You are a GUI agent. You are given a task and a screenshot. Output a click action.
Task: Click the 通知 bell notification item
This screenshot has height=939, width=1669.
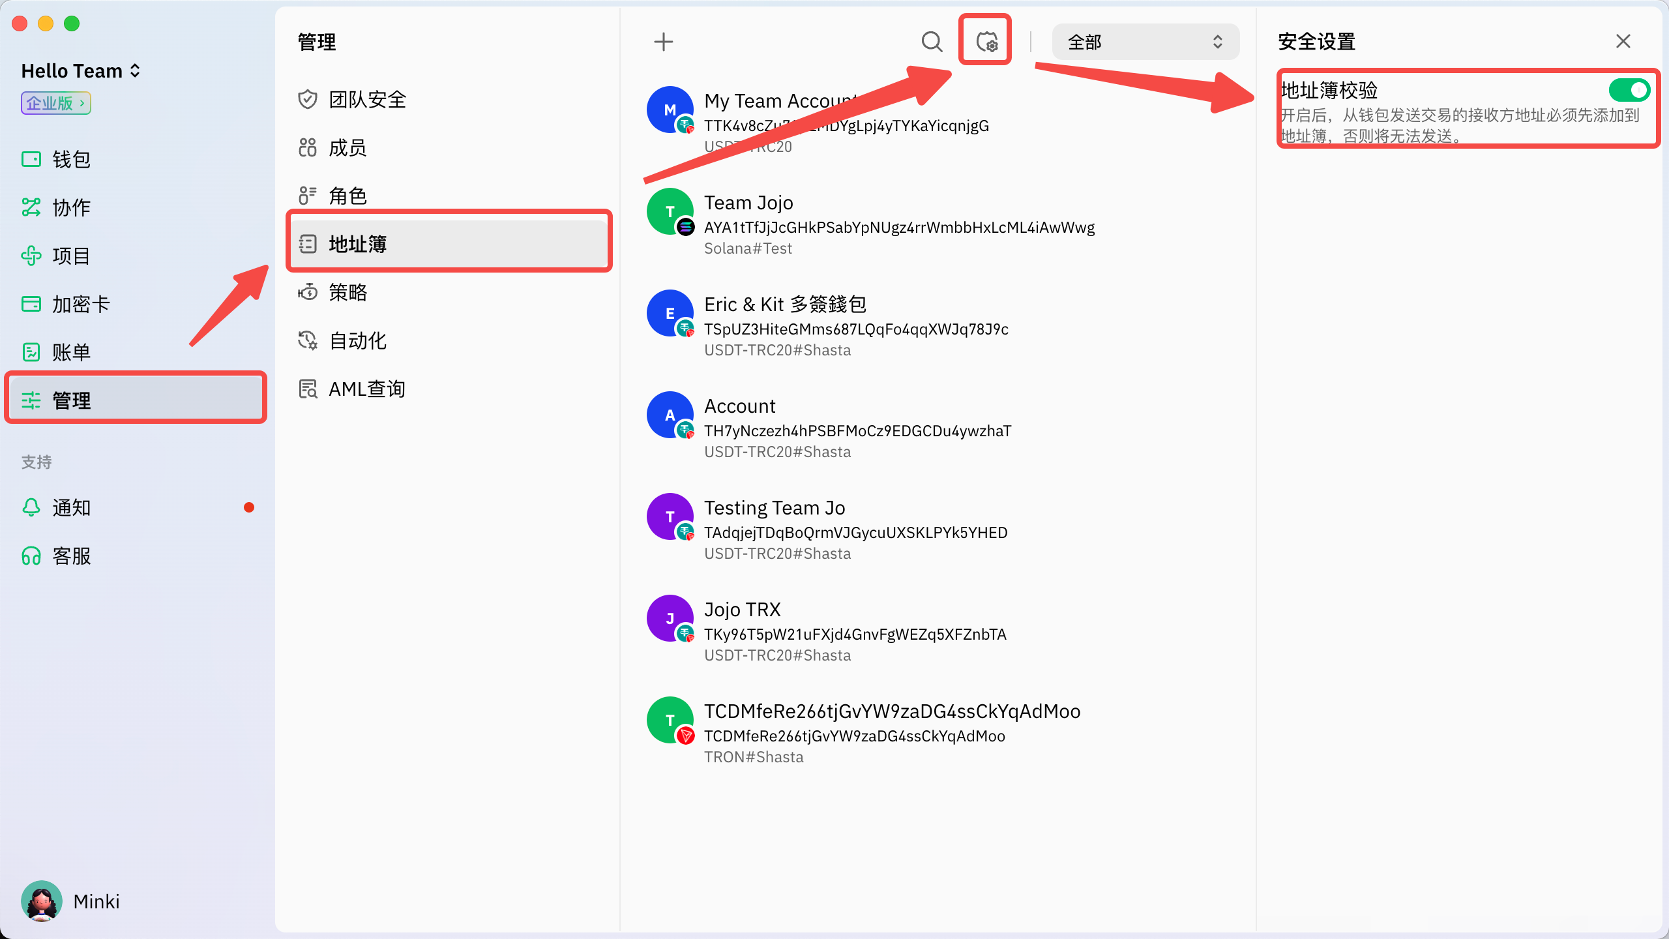click(70, 507)
